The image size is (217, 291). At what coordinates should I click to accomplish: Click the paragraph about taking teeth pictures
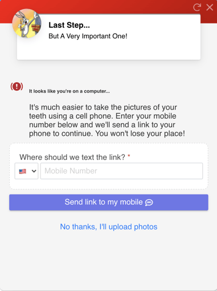107,120
